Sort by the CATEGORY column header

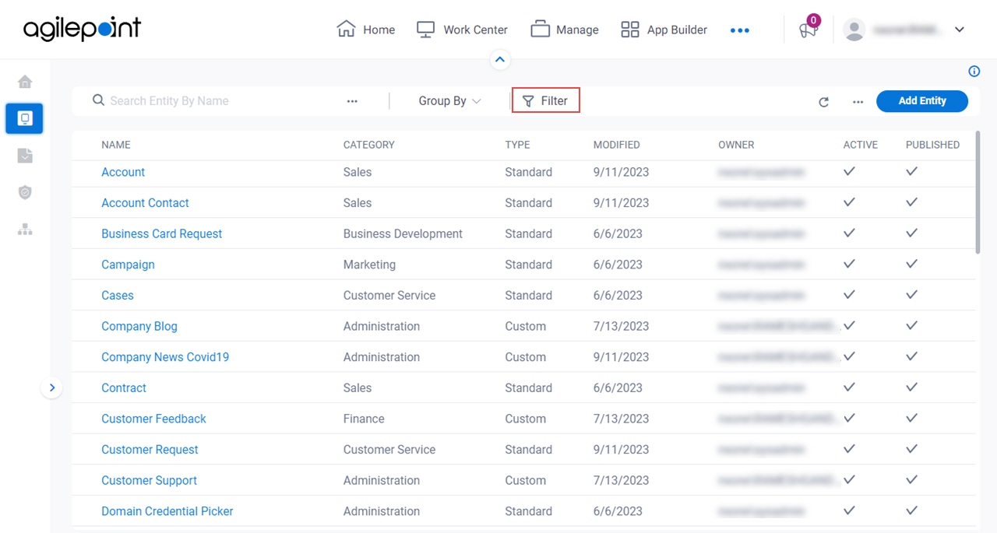tap(369, 145)
